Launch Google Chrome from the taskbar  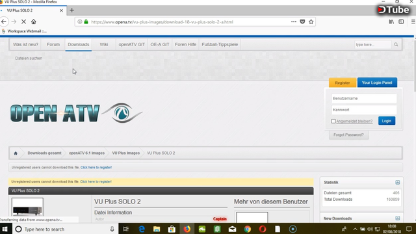(x=248, y=229)
